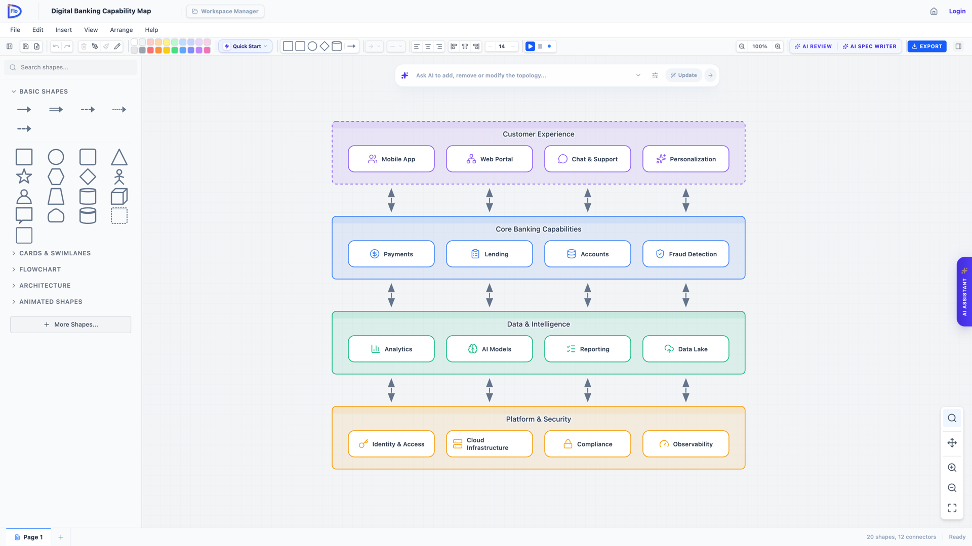Open the AI prompt history chevron
The image size is (972, 546).
coord(638,75)
